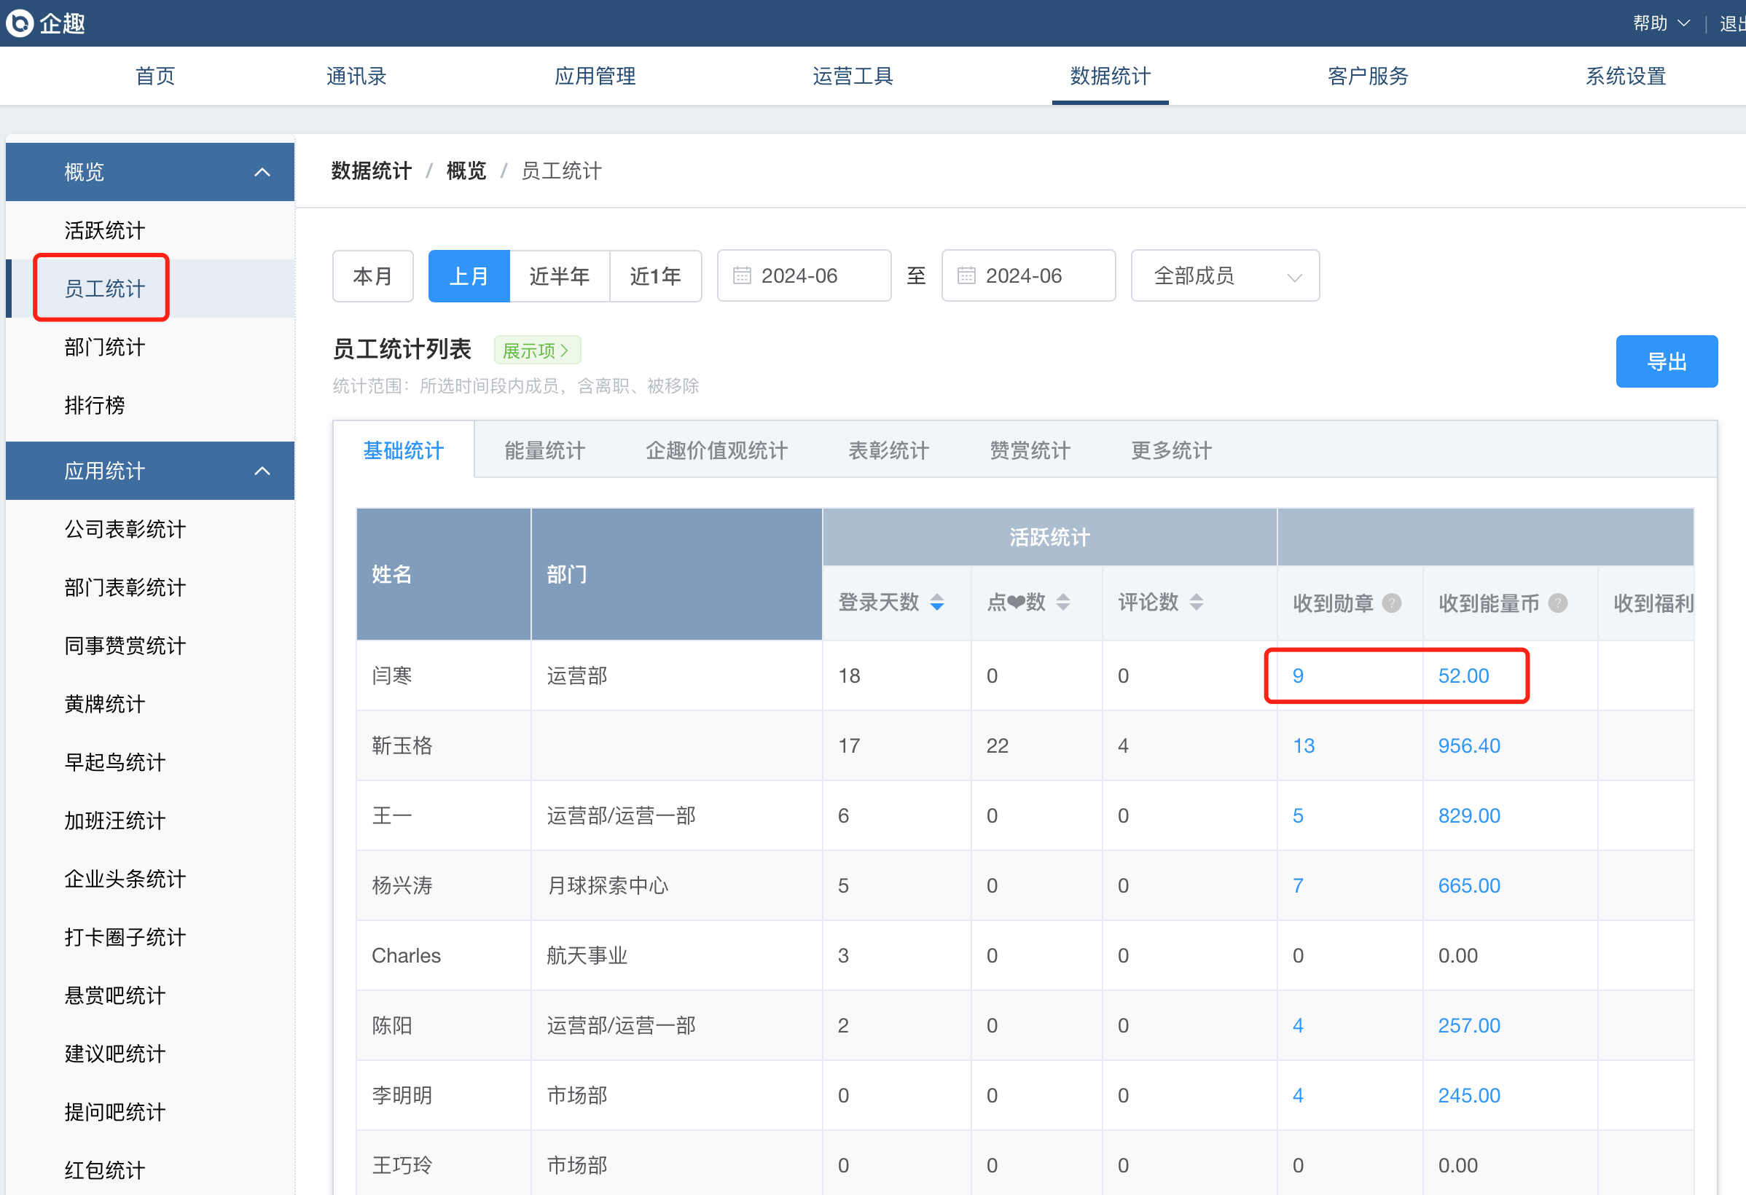Image resolution: width=1746 pixels, height=1195 pixels.
Task: Collapse the 应用统计 sidebar section
Action: click(x=262, y=471)
